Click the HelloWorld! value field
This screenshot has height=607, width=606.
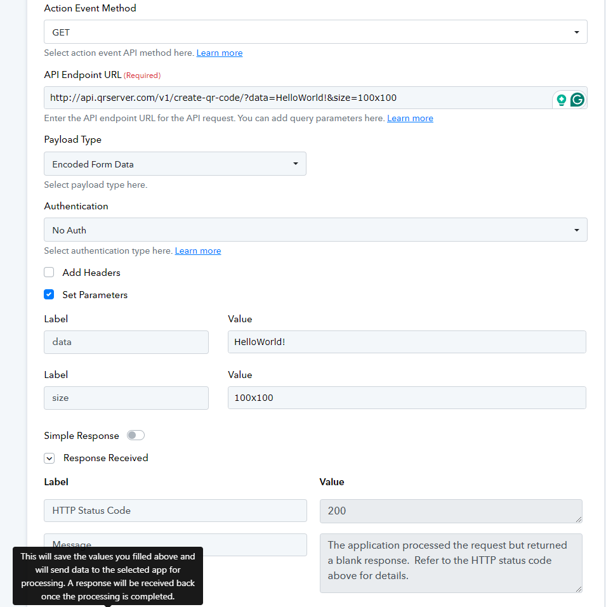[407, 342]
